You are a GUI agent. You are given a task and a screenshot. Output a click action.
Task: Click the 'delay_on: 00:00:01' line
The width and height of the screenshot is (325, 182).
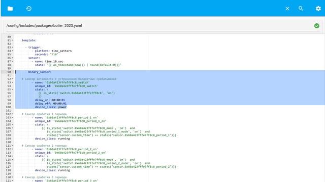point(50,100)
